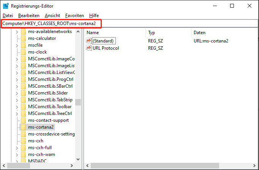Open the Bearbeiten menu
259x170 pixels.
click(x=29, y=16)
